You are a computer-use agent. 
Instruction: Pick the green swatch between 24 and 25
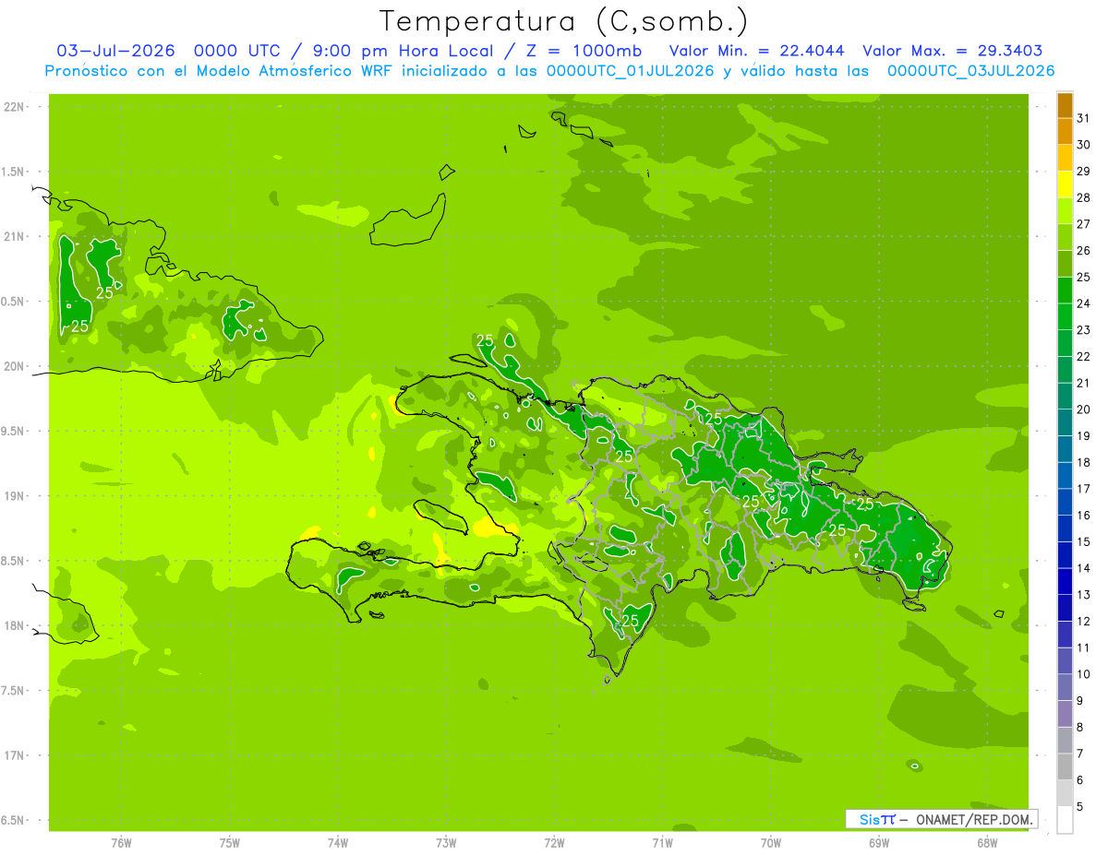1066,291
